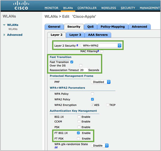Image resolution: width=161 pixels, height=151 pixels.
Task: Expand the Advanced sidebar section arrow
Action: coord(4,35)
